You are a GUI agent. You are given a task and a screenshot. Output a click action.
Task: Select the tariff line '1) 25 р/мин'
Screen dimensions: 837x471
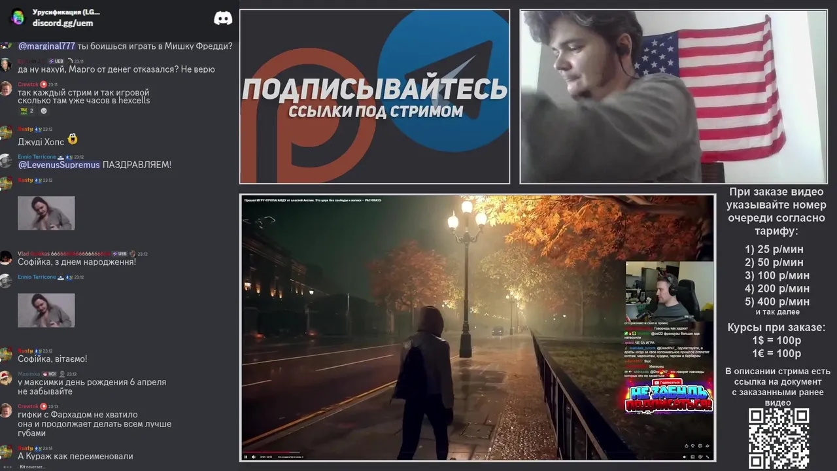[x=774, y=249]
